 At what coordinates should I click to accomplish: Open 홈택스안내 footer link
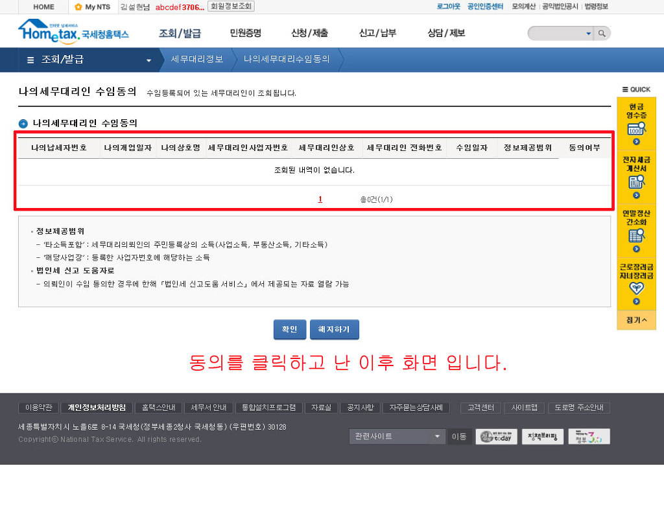[158, 407]
